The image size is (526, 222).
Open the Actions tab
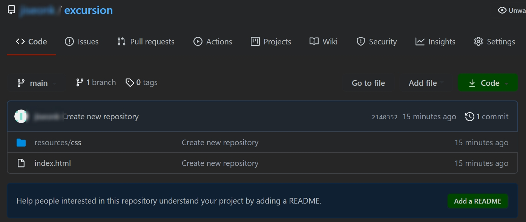(213, 42)
